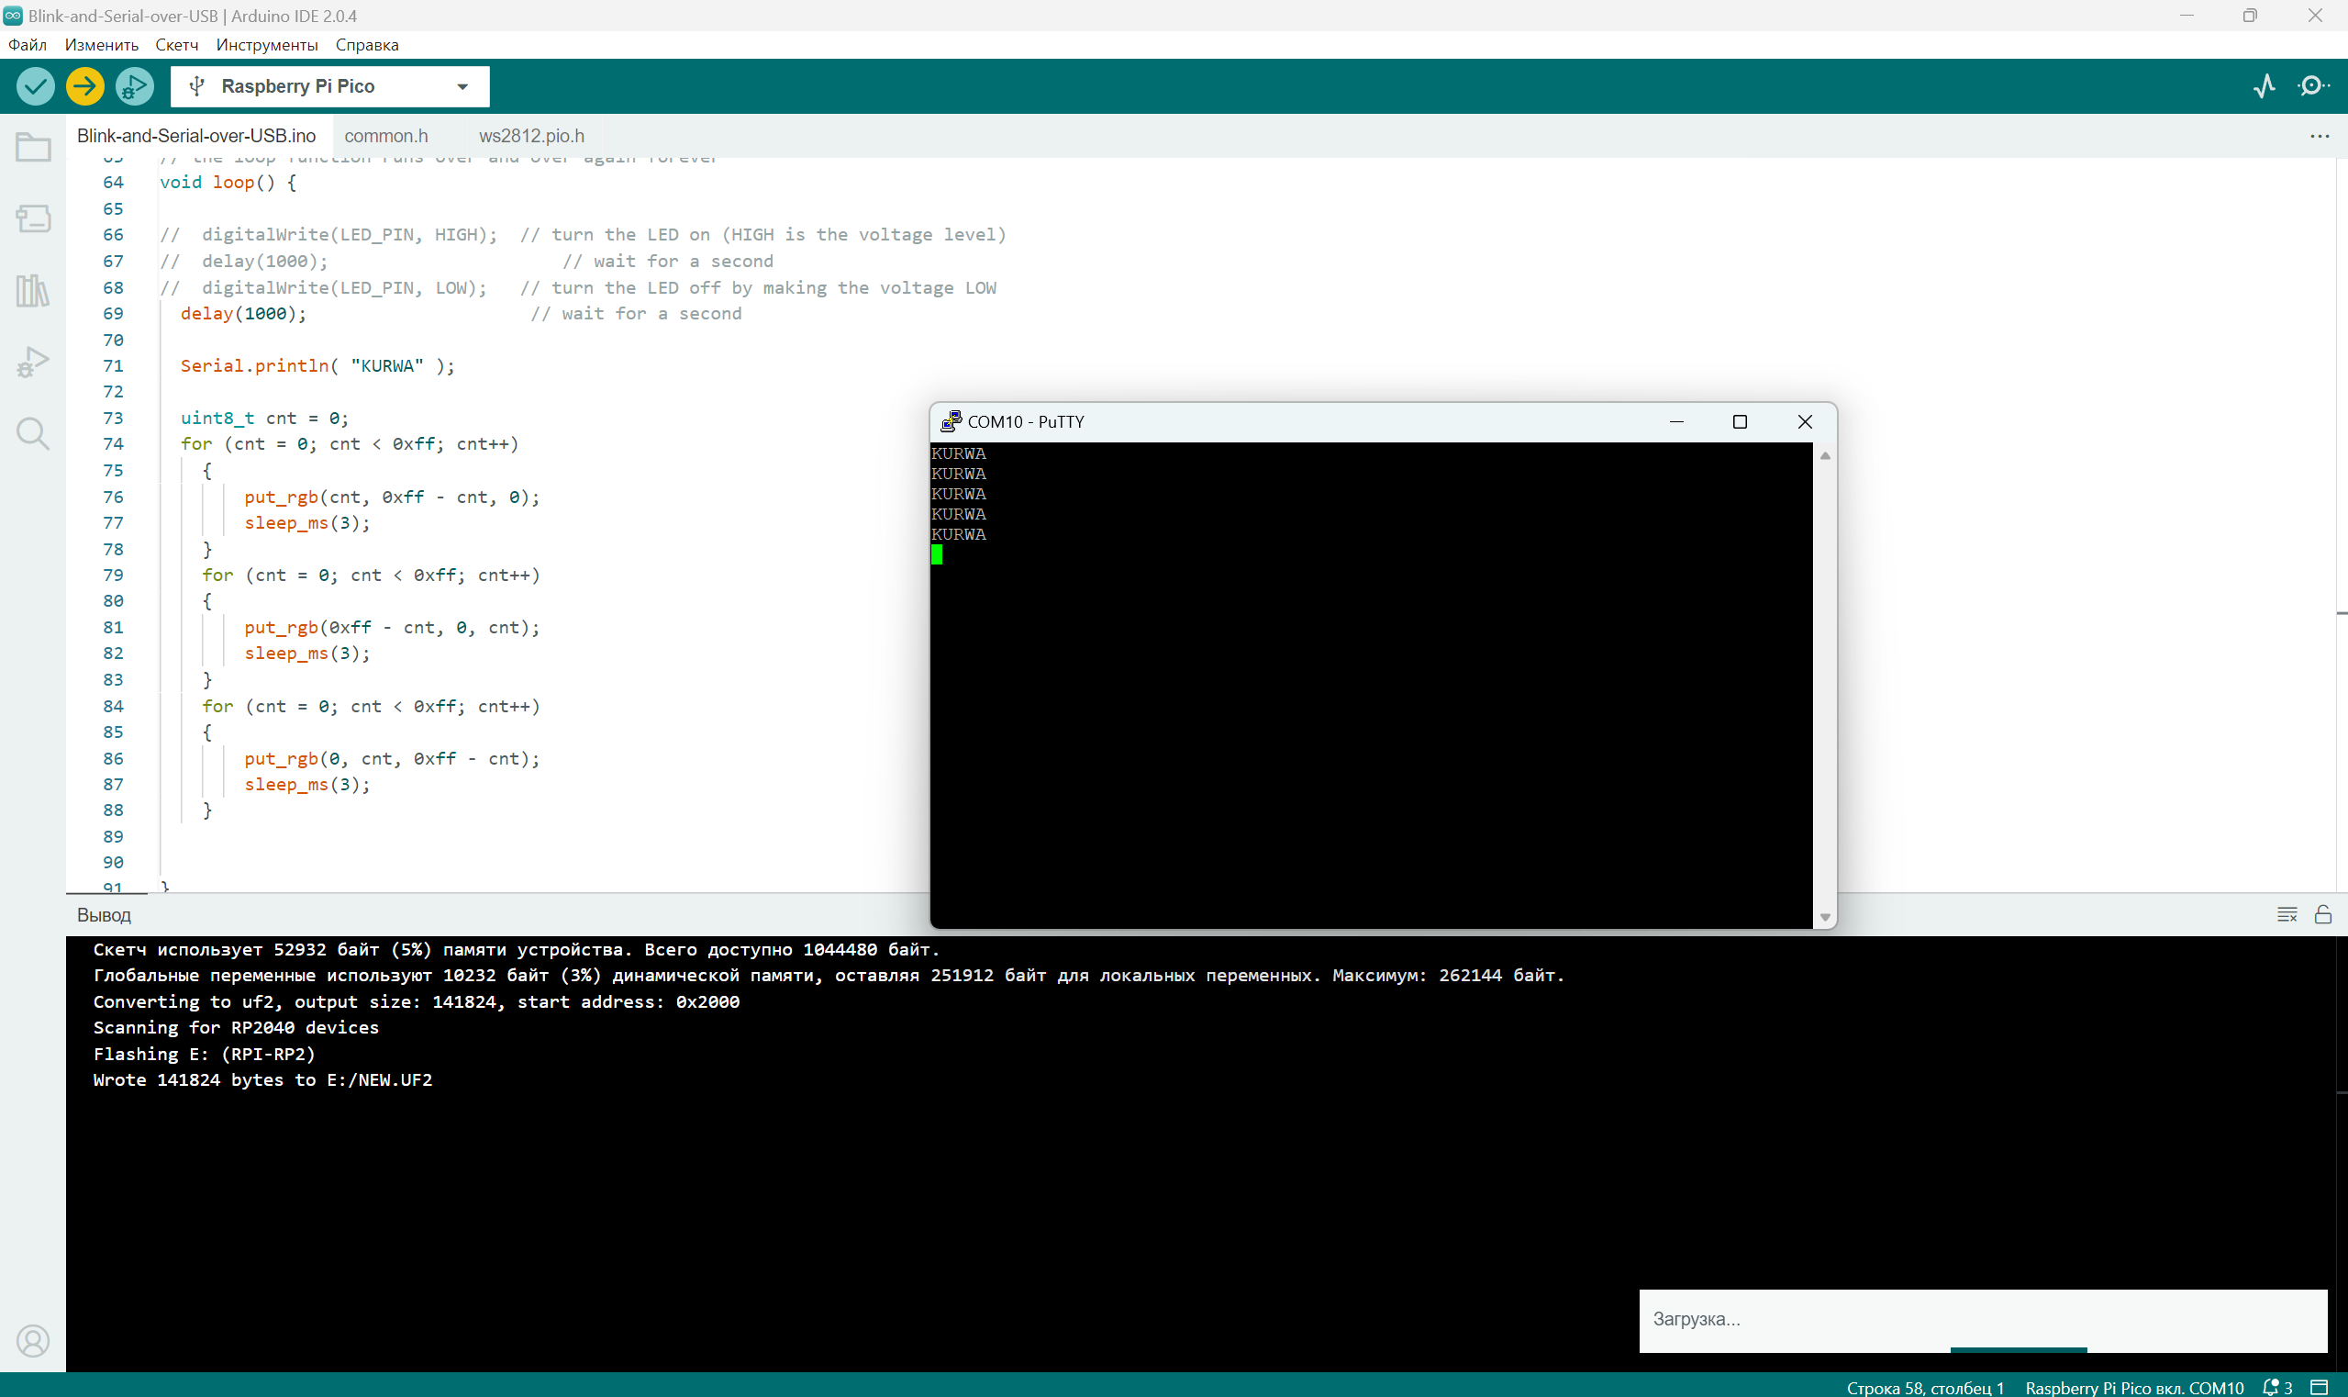Open PuTTY system menu icon
The height and width of the screenshot is (1397, 2348).
951,421
